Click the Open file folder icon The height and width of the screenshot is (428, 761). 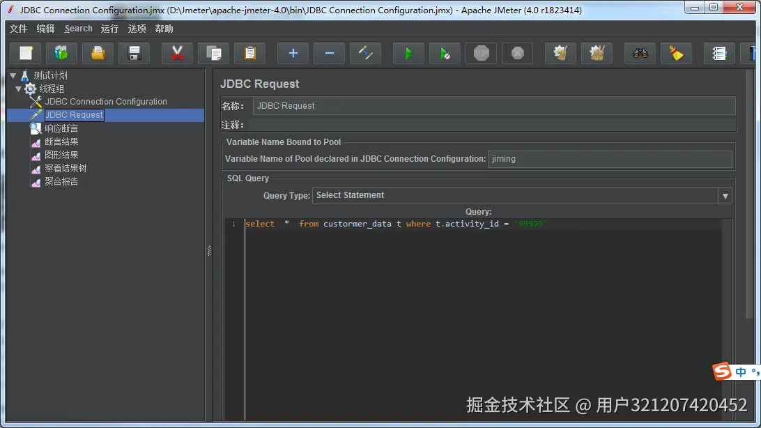click(98, 53)
